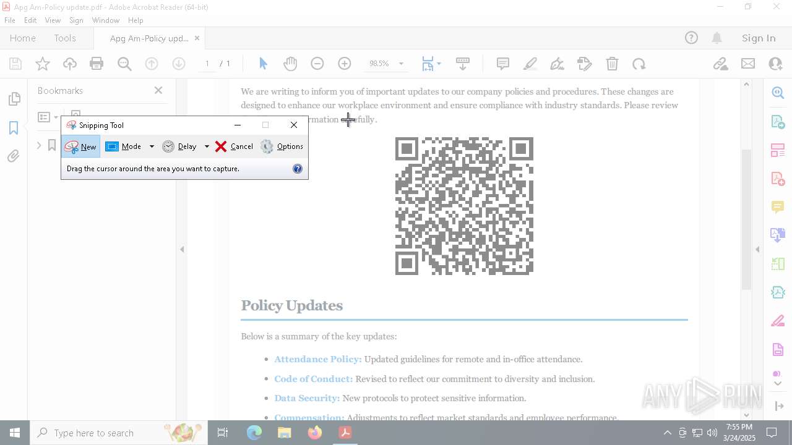Zoom out with minus icon
This screenshot has height=445, width=792.
[x=317, y=64]
